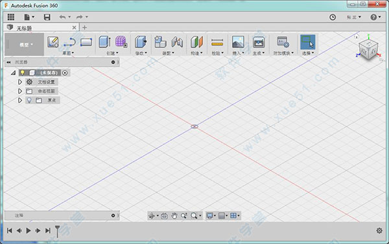Save the design with the floppy disk icon

click(x=47, y=17)
